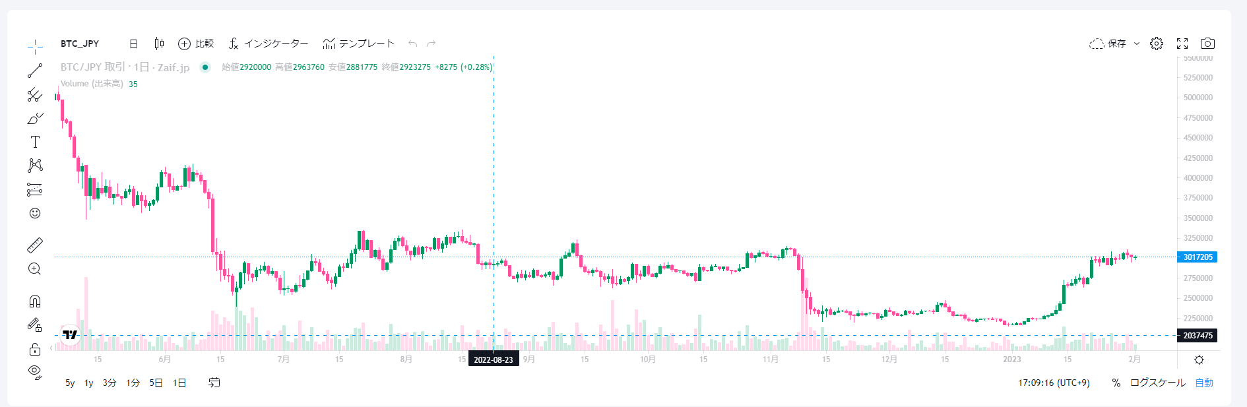Open the emoji icons tool
Screen dimensions: 1247x407
pyautogui.click(x=35, y=213)
